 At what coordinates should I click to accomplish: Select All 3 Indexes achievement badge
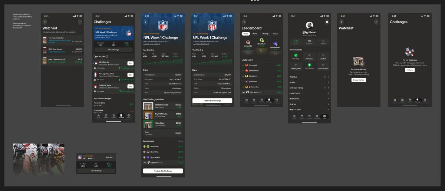pyautogui.click(x=309, y=66)
